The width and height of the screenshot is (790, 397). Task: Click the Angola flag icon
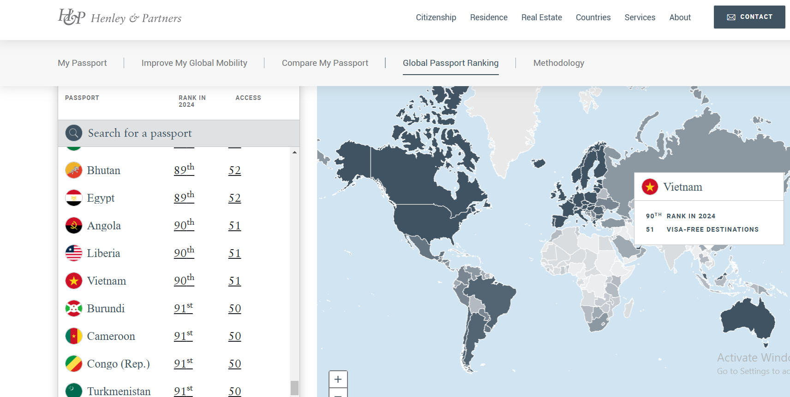(74, 226)
